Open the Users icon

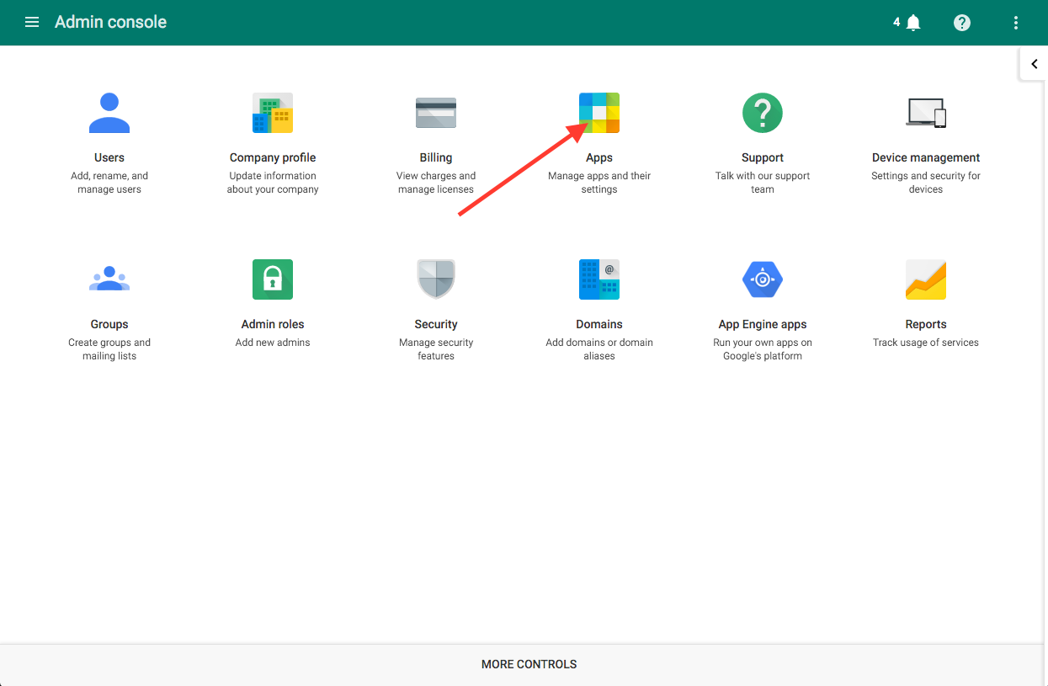click(109, 113)
